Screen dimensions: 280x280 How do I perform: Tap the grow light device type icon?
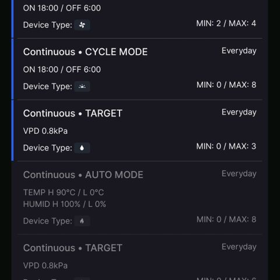pyautogui.click(x=82, y=86)
